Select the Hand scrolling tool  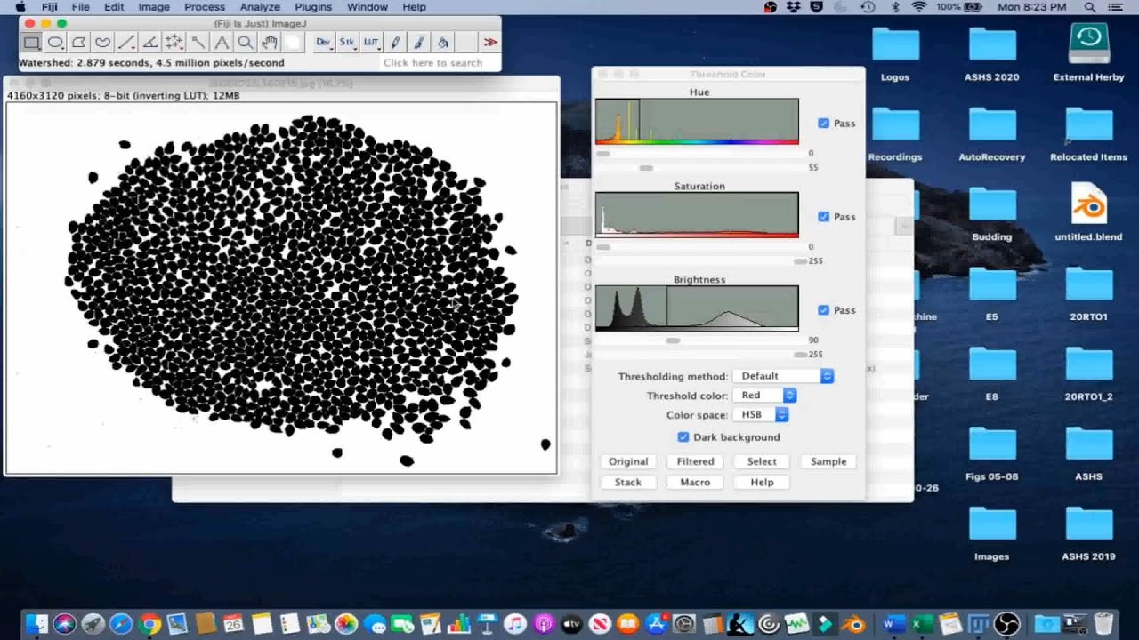pyautogui.click(x=270, y=42)
